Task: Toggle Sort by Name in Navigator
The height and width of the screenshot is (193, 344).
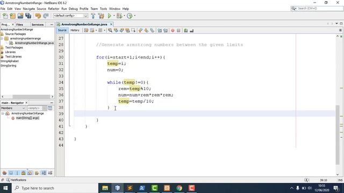Action: tap(44, 173)
